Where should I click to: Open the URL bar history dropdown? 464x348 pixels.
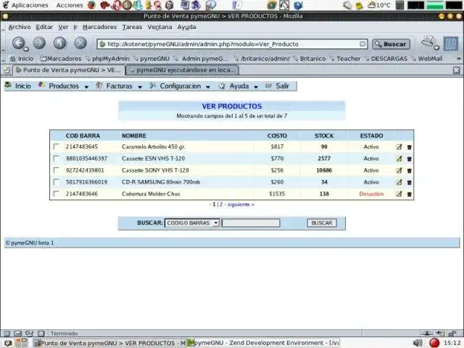362,44
